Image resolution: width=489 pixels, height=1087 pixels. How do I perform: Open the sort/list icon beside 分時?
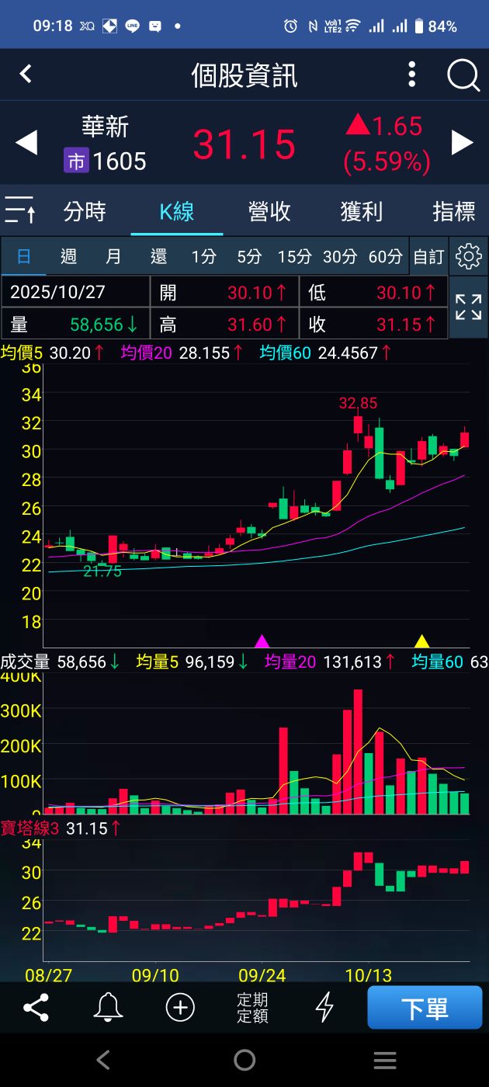pos(20,210)
